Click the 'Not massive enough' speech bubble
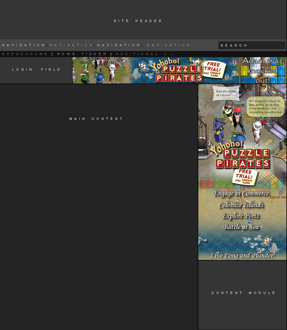This screenshot has width=287, height=330. tap(265, 106)
